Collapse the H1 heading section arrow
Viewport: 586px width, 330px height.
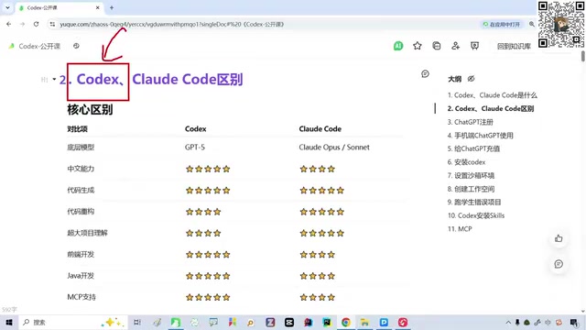point(54,80)
